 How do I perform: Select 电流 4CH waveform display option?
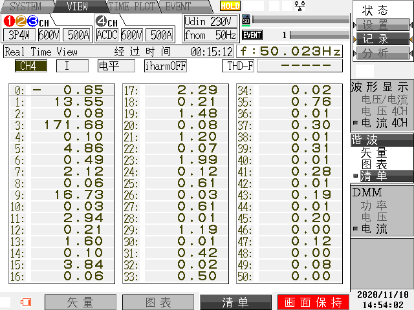point(384,122)
